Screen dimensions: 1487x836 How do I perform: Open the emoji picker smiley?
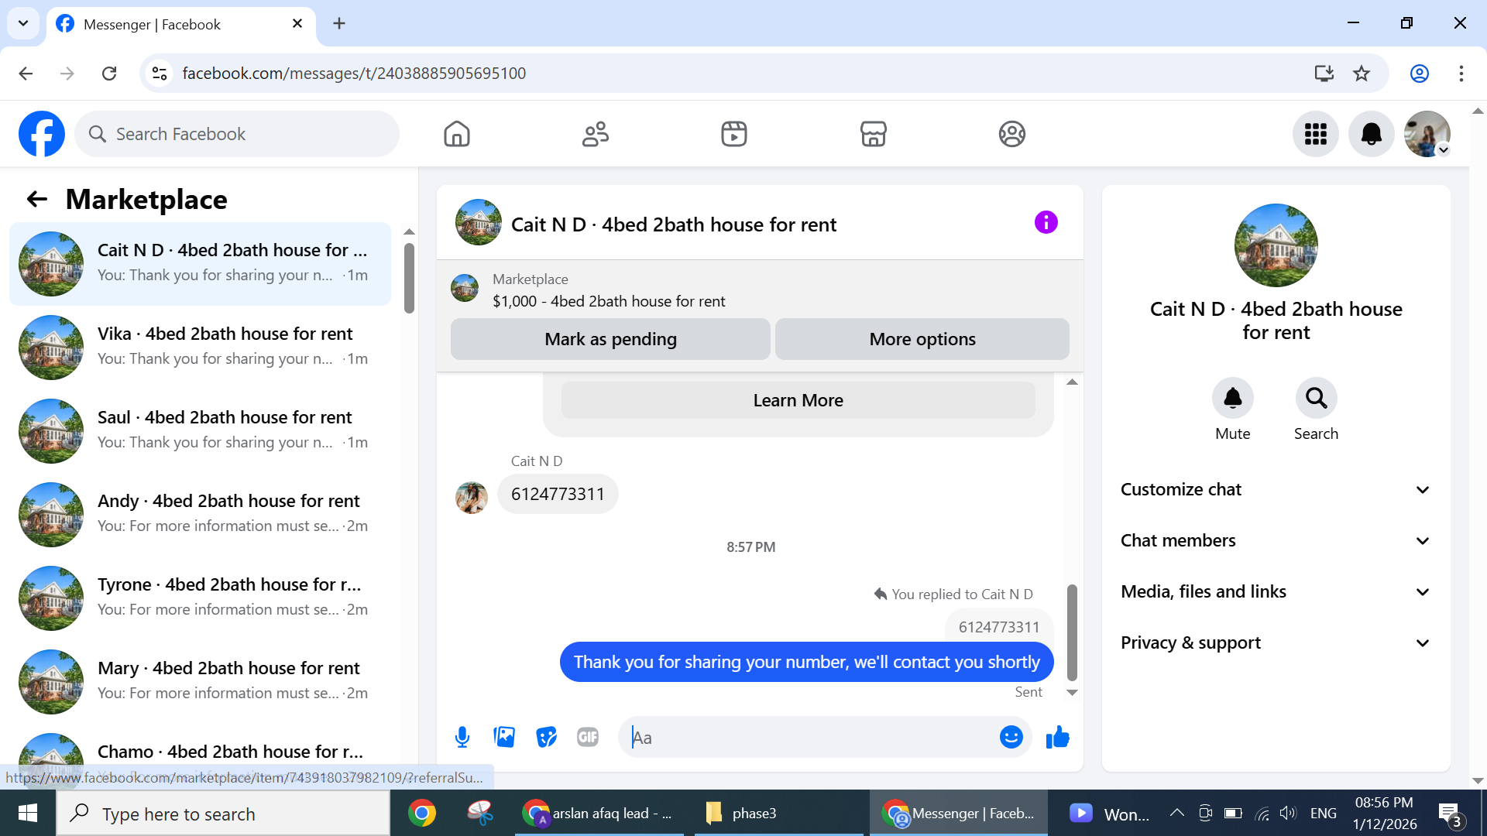tap(1011, 737)
